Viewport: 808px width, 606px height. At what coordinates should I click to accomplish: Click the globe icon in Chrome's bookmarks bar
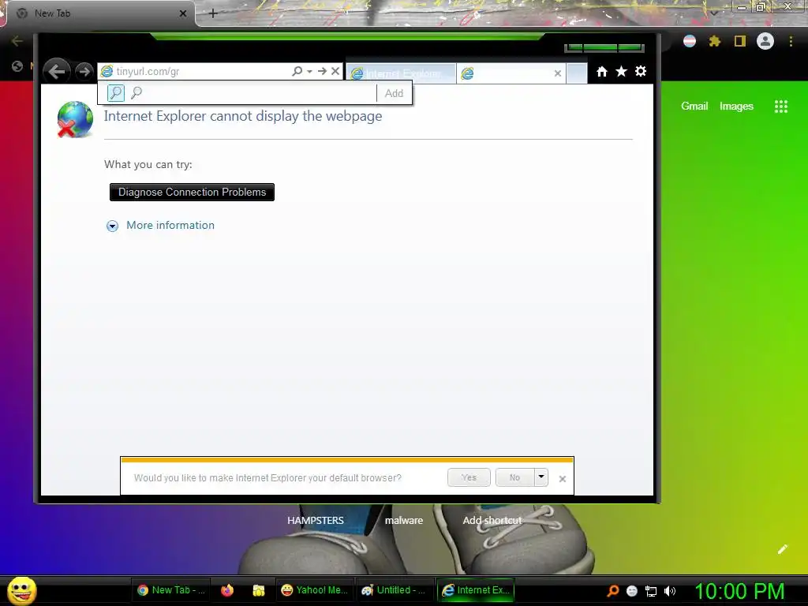point(17,66)
